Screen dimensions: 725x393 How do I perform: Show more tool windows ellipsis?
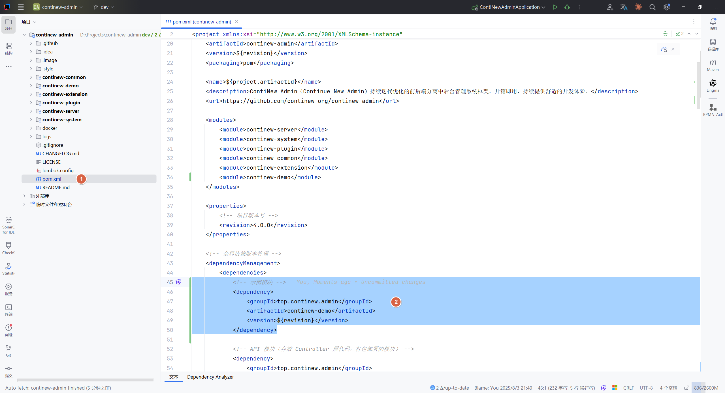point(8,66)
